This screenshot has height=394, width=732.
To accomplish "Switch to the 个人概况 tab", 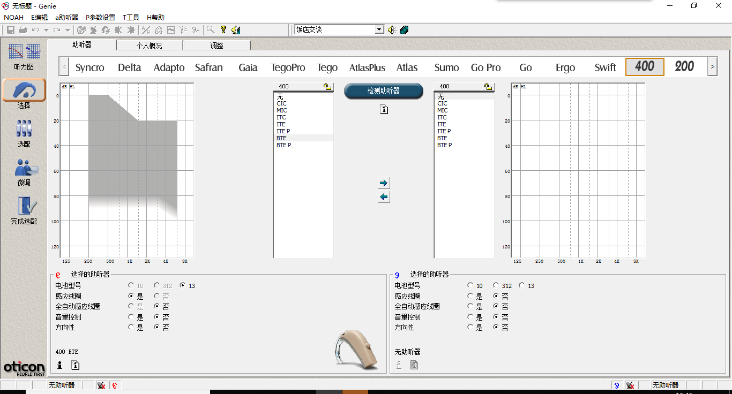I will tap(149, 46).
